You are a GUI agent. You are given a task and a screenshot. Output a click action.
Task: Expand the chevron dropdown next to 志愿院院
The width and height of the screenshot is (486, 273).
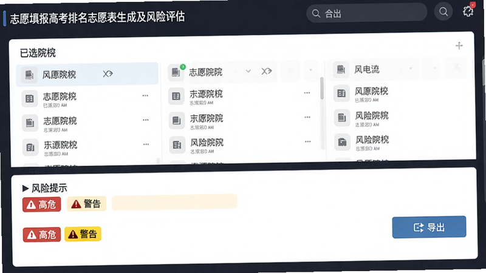(248, 71)
